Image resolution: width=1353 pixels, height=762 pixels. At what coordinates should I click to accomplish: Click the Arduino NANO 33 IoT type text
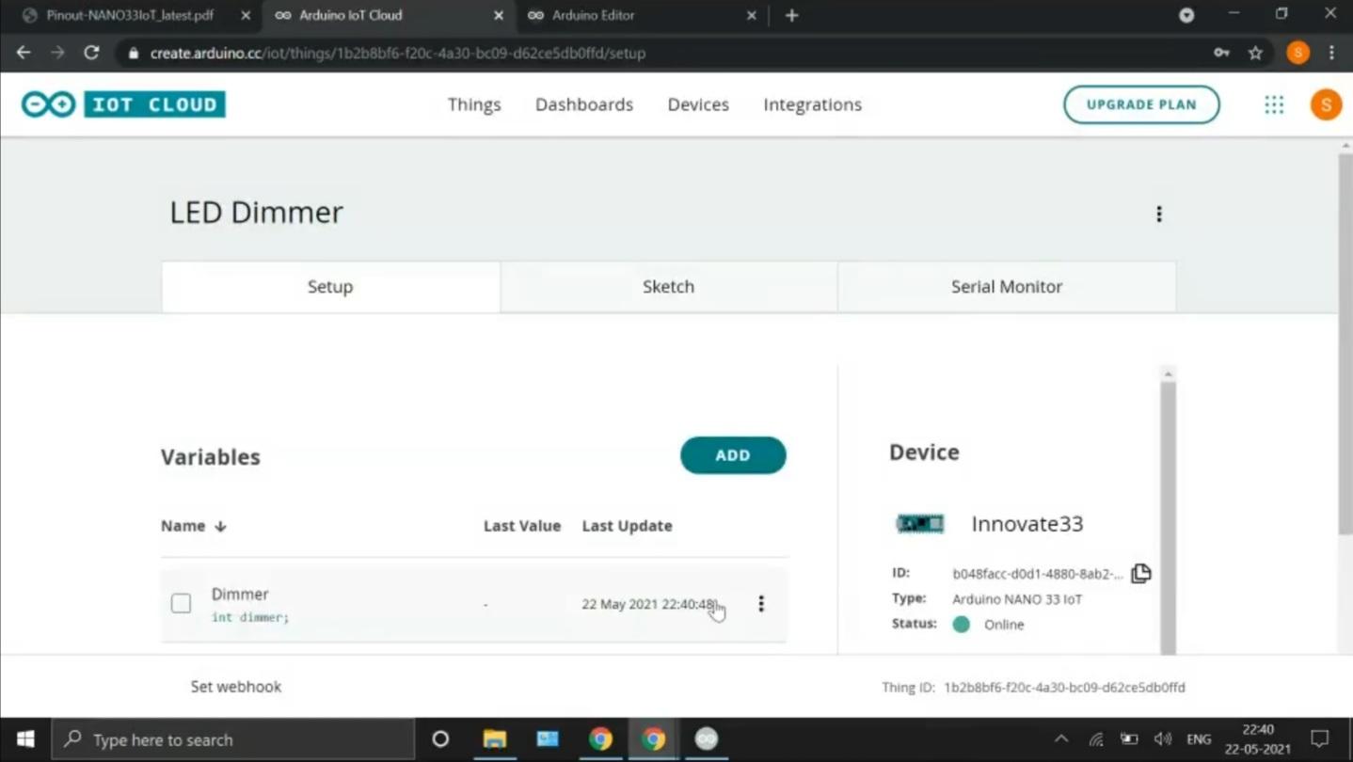(1017, 598)
